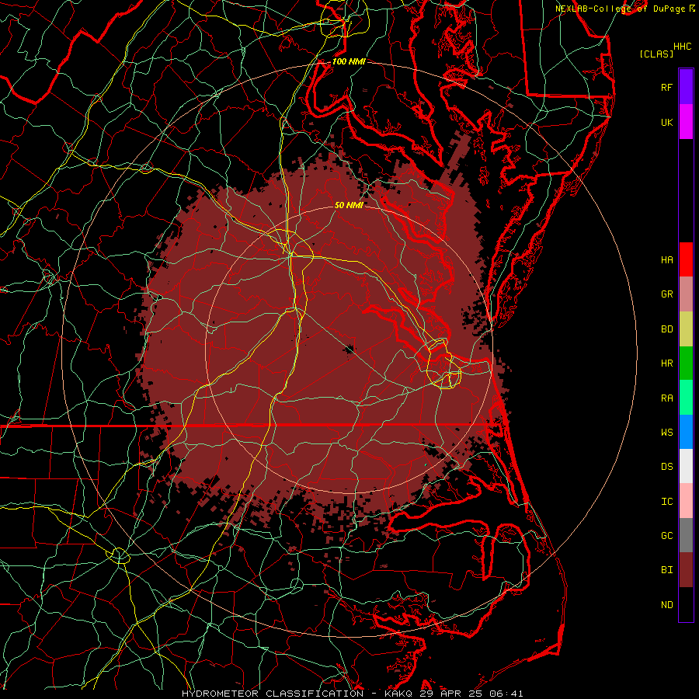Click the DS legend label
699x699 pixels.
(666, 467)
